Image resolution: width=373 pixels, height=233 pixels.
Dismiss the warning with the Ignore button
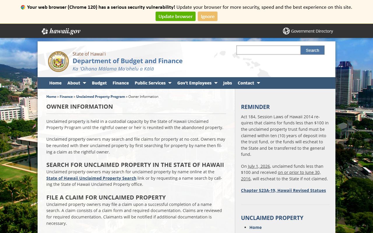point(207,17)
